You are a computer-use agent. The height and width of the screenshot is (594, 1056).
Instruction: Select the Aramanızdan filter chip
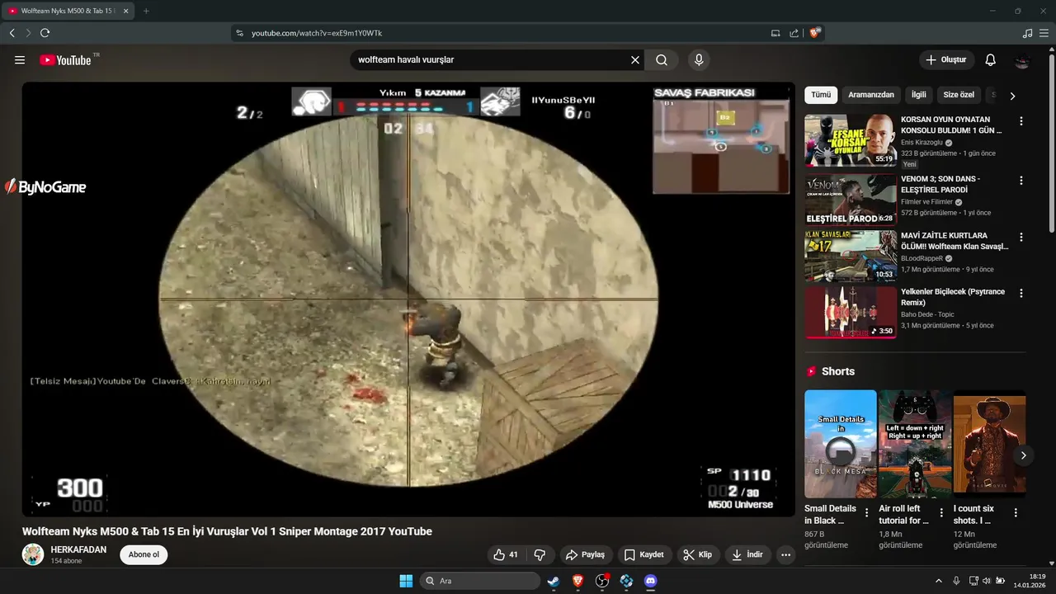[x=871, y=95]
